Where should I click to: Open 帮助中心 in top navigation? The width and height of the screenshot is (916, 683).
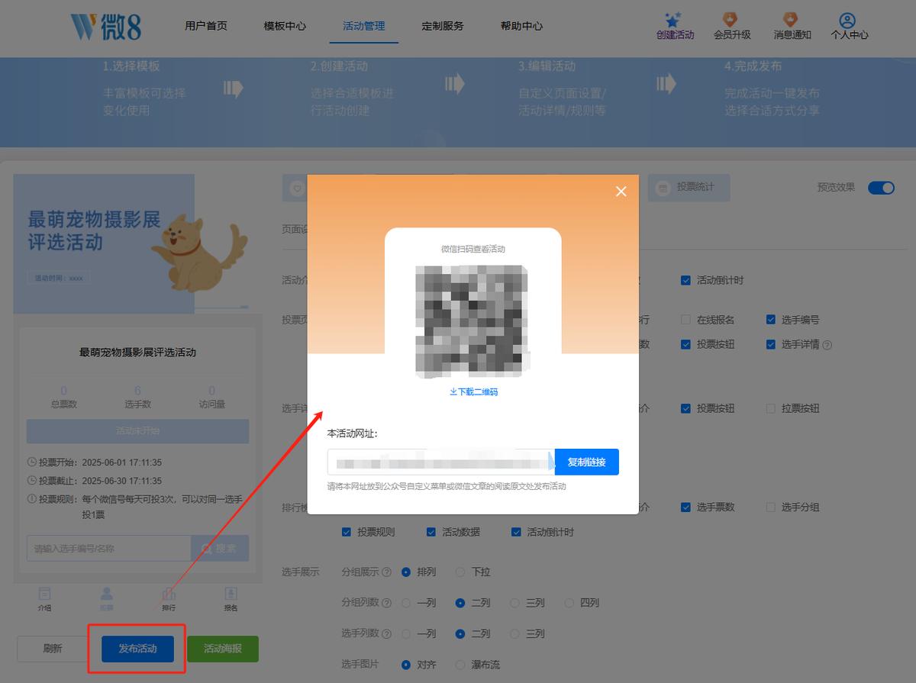point(521,26)
